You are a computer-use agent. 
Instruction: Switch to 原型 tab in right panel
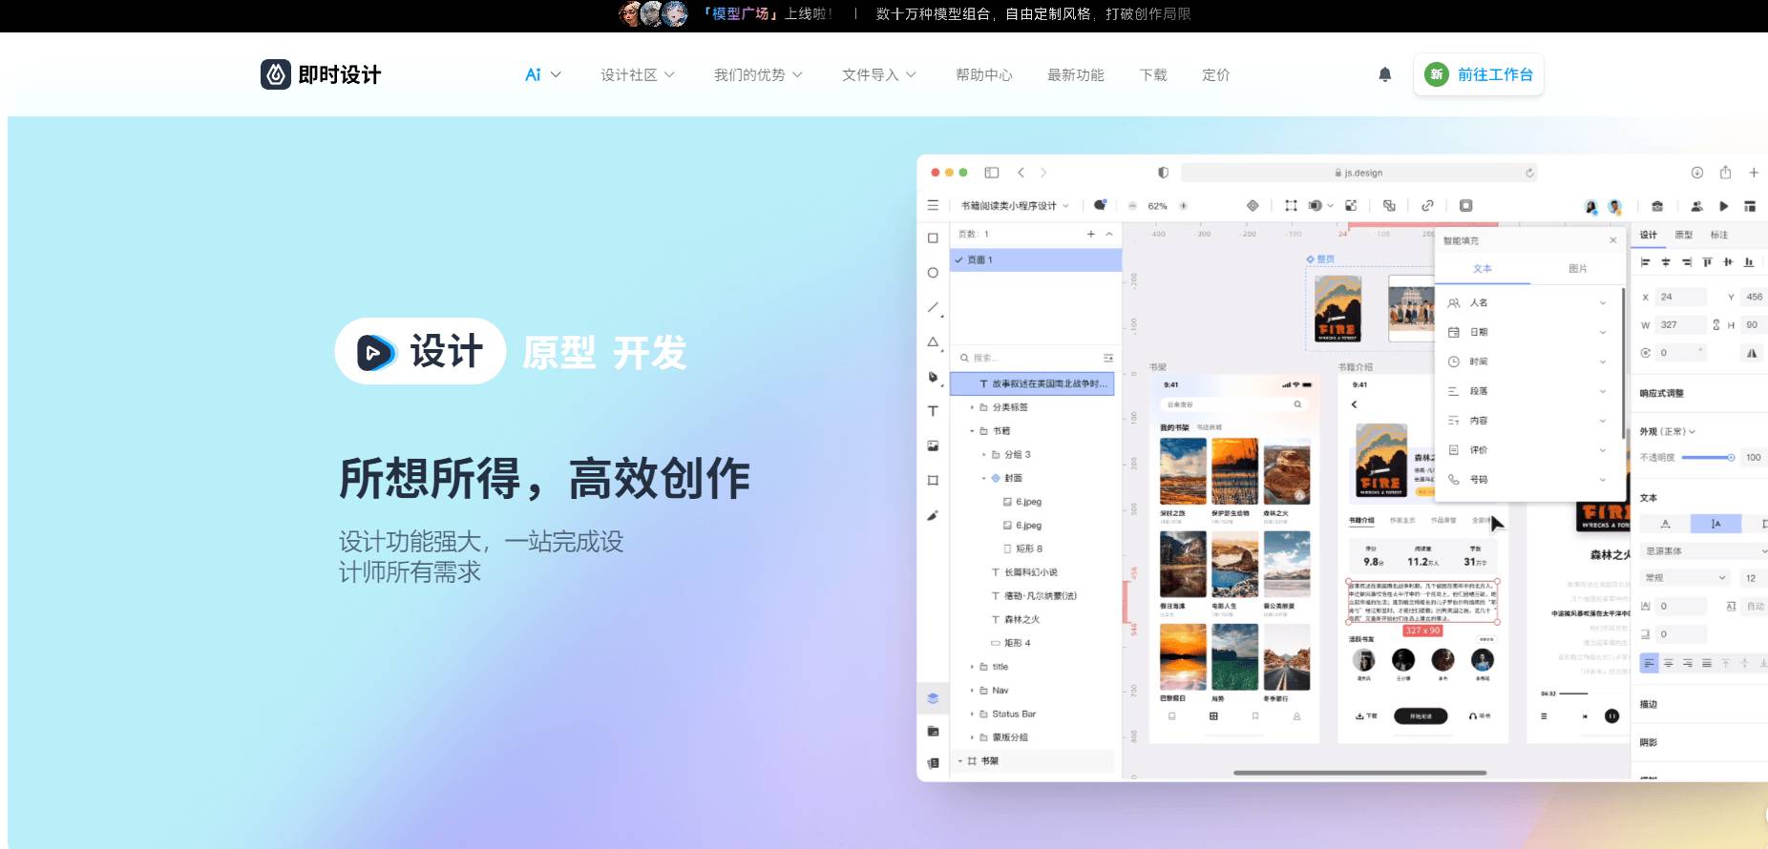(x=1684, y=235)
